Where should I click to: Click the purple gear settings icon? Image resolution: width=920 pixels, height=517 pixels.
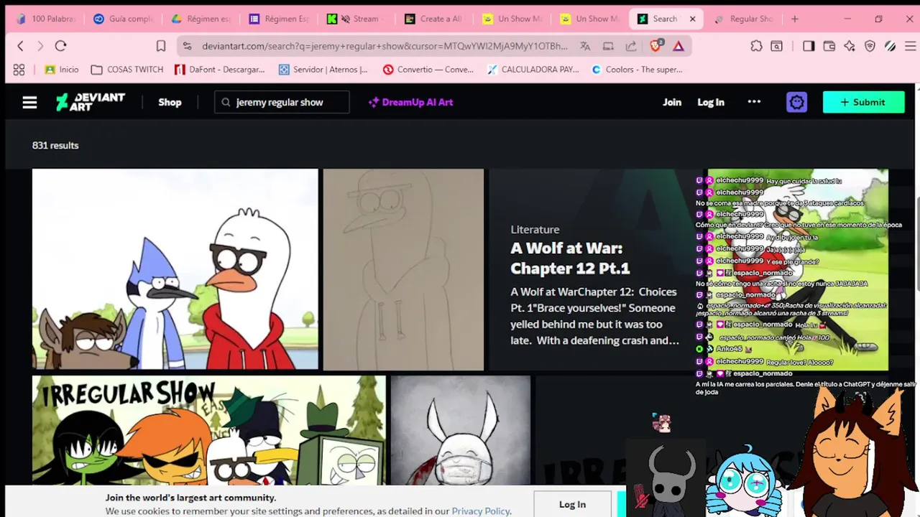(x=796, y=102)
